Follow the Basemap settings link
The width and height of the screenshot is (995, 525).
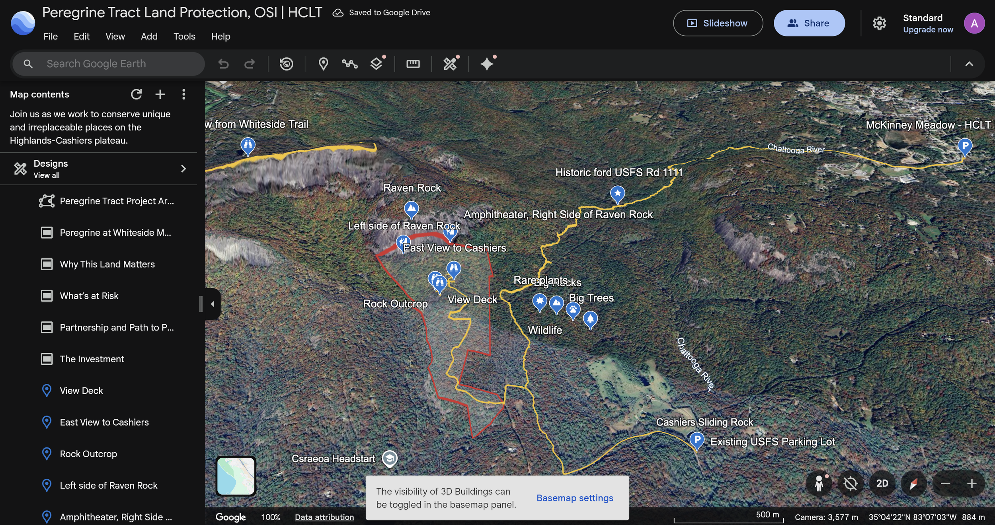[574, 498]
